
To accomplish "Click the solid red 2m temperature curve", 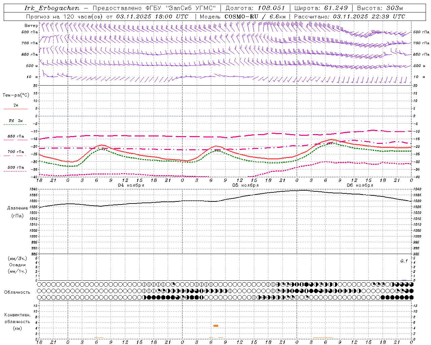I will (x=226, y=149).
